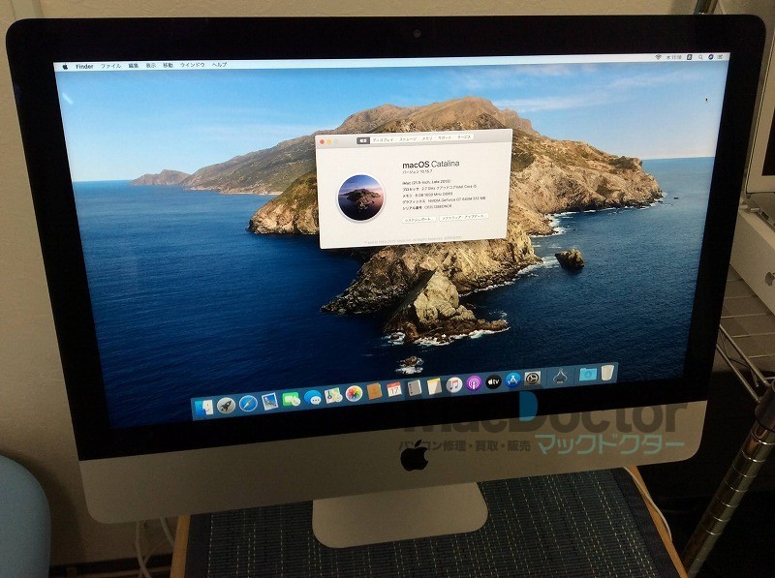Open Spotlight search magnifier in menu bar
This screenshot has width=775, height=578.
point(700,57)
